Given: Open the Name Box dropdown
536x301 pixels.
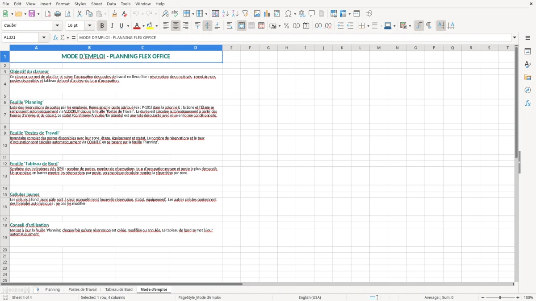Looking at the screenshot, I should point(44,37).
